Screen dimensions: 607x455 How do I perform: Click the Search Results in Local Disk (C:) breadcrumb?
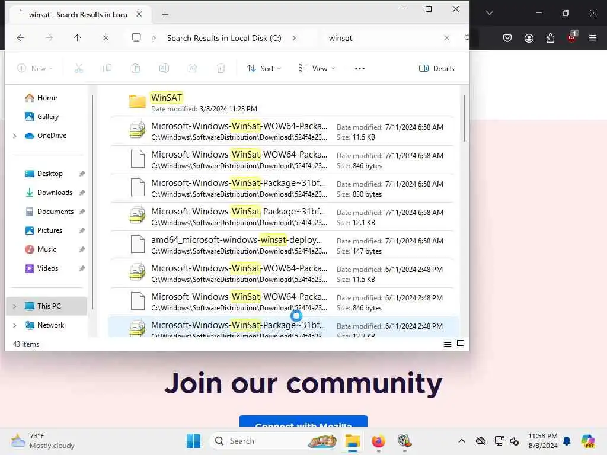point(224,38)
